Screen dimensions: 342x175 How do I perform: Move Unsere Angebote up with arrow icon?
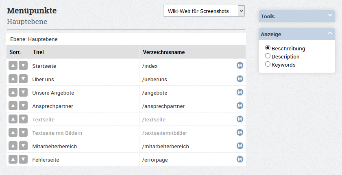[13, 92]
